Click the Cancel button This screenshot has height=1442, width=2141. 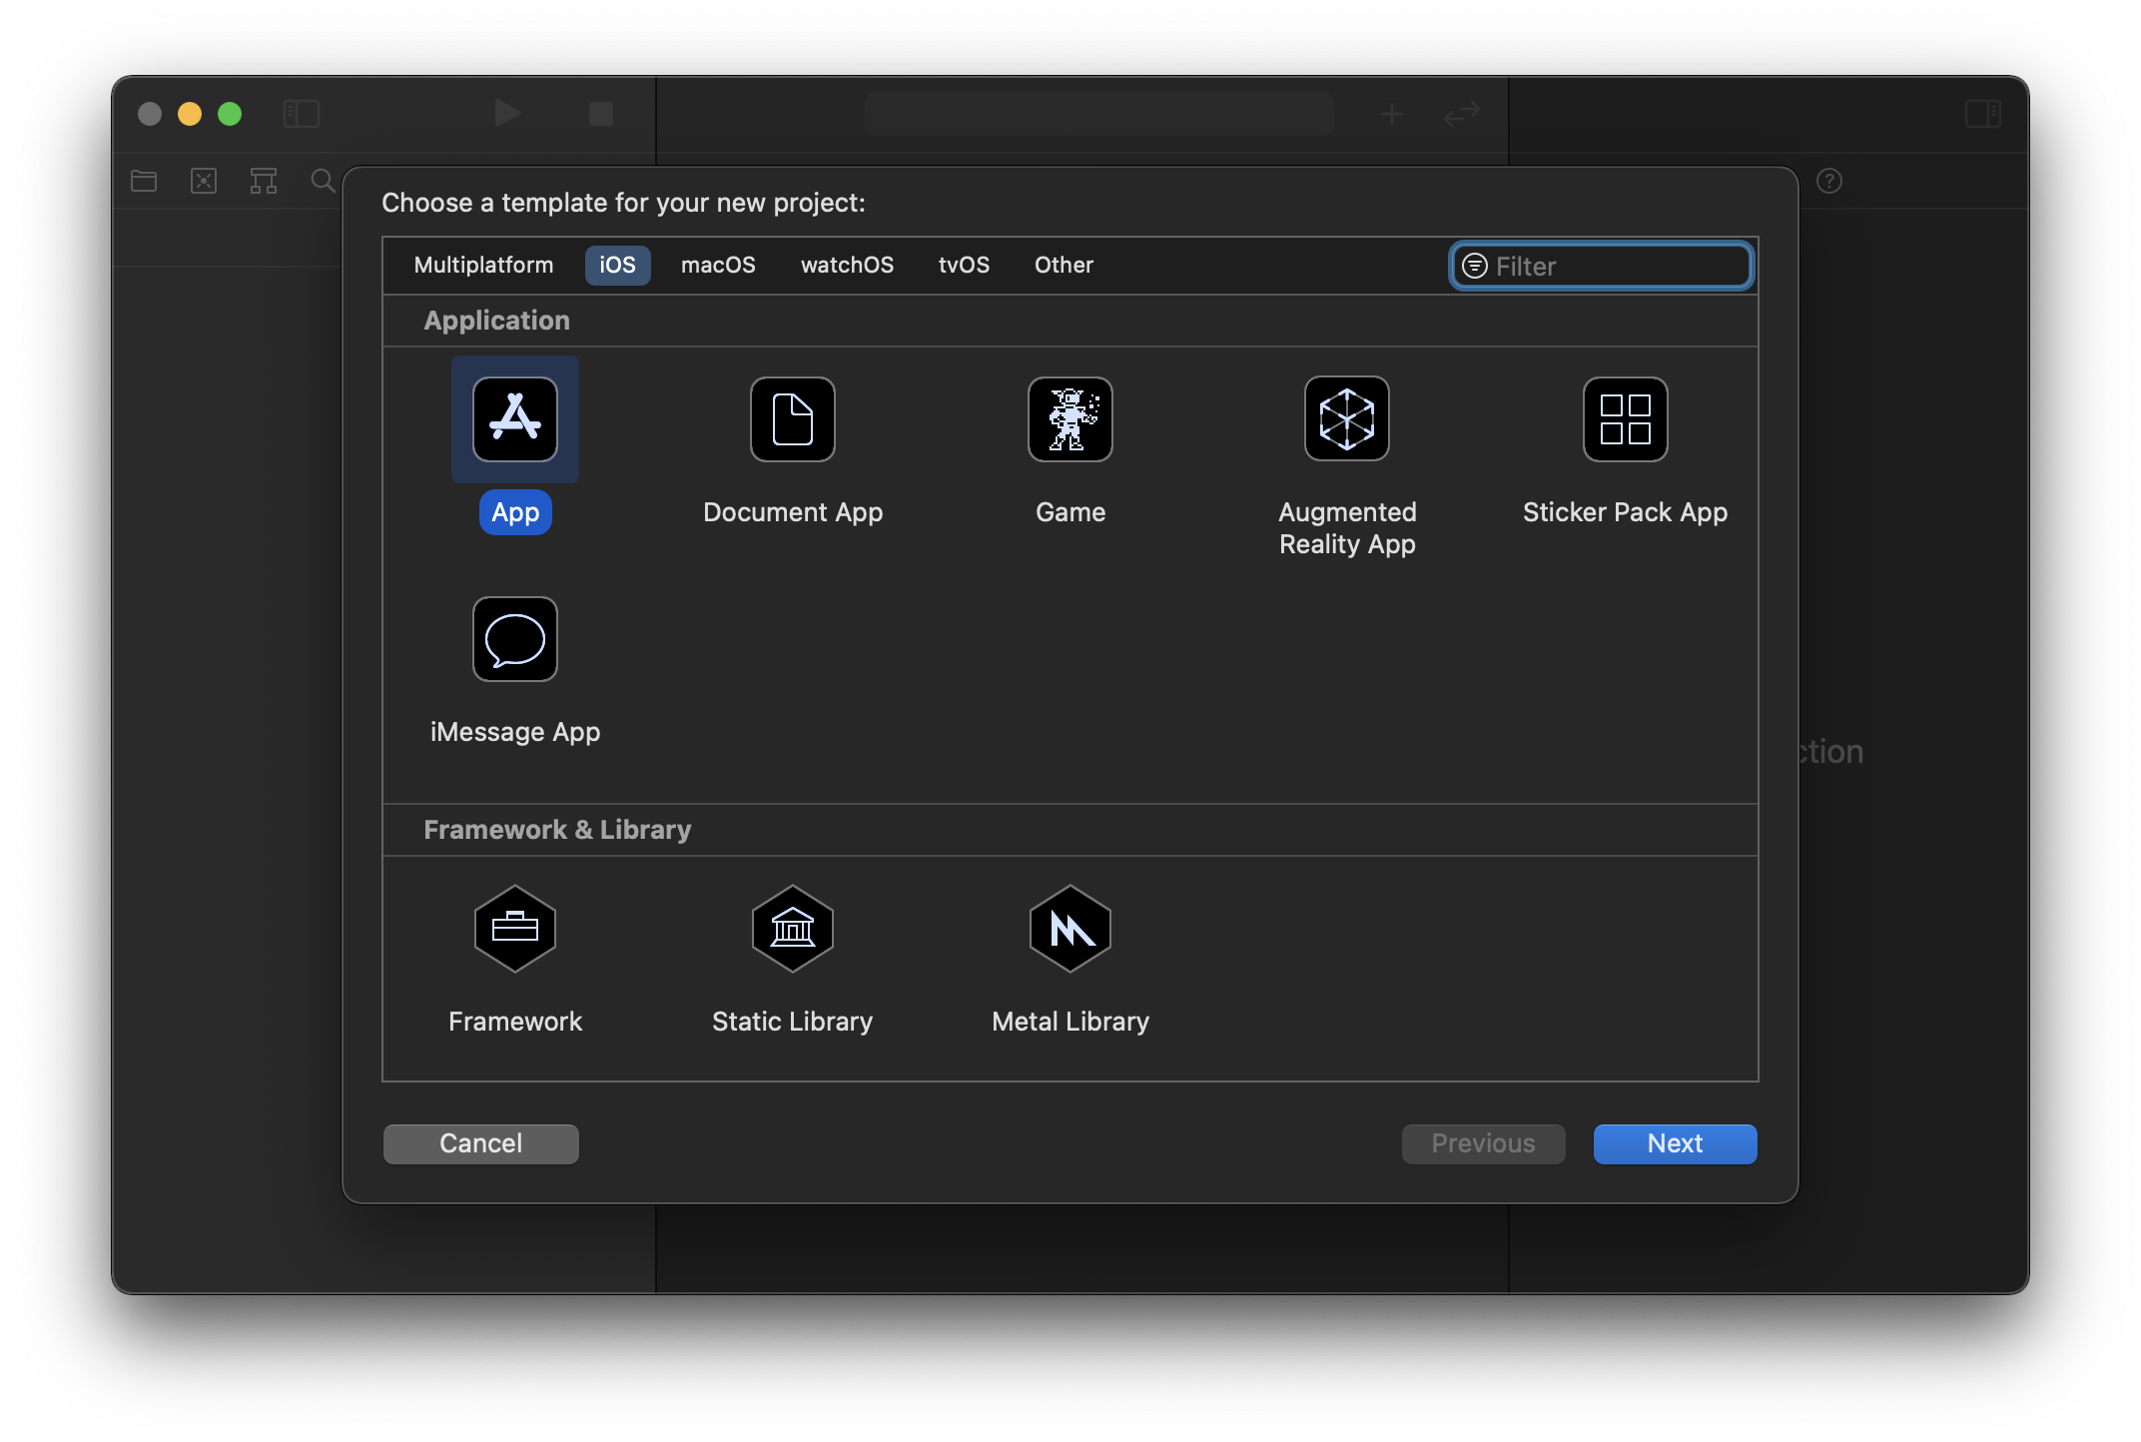point(481,1143)
